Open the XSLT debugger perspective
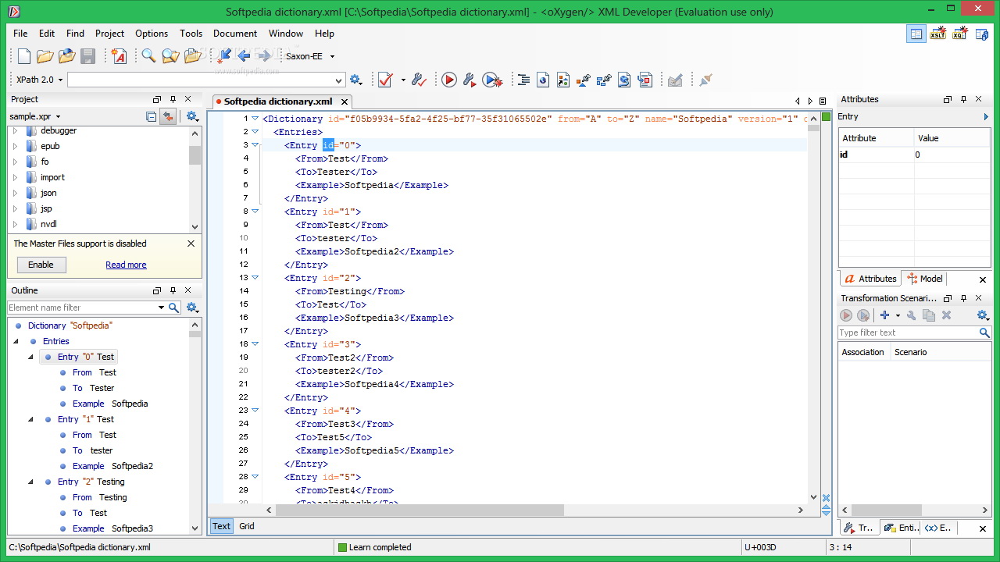This screenshot has width=1000, height=562. coord(937,34)
